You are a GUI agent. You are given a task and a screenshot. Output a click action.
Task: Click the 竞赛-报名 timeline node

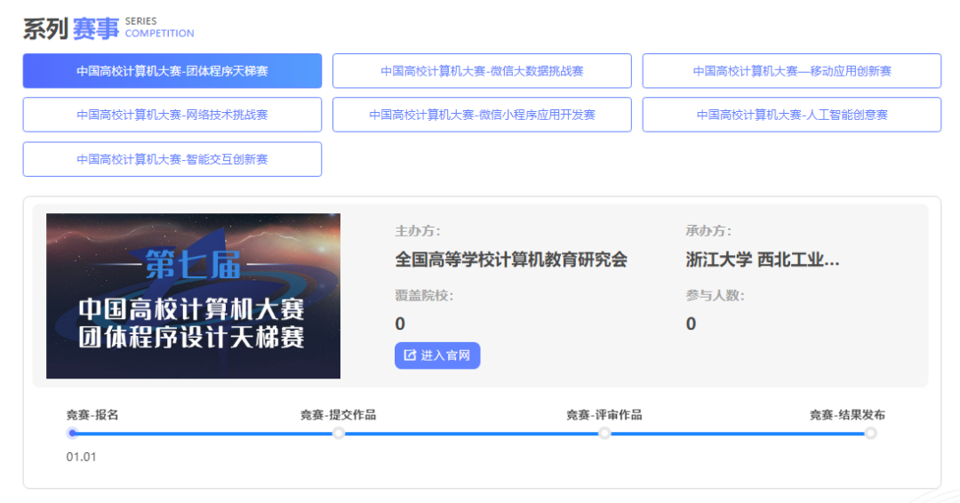coord(72,434)
